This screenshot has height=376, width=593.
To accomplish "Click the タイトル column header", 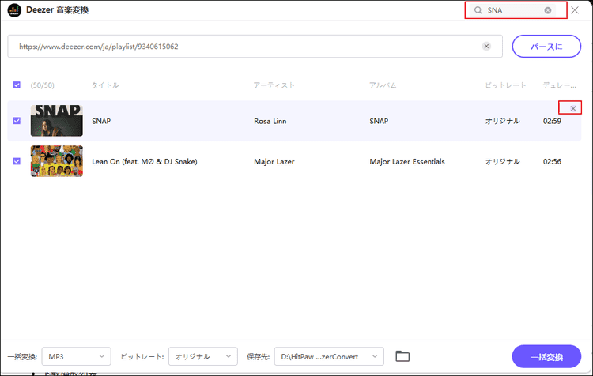I will click(105, 85).
